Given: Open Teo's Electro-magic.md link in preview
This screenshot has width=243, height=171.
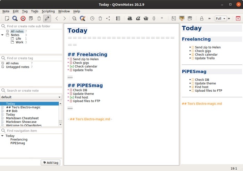Looking at the screenshot, I should click(202, 103).
